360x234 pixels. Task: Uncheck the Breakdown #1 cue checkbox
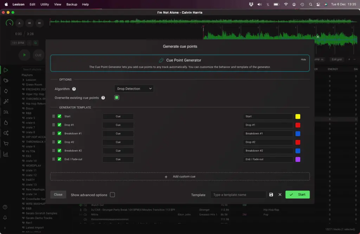(59, 133)
